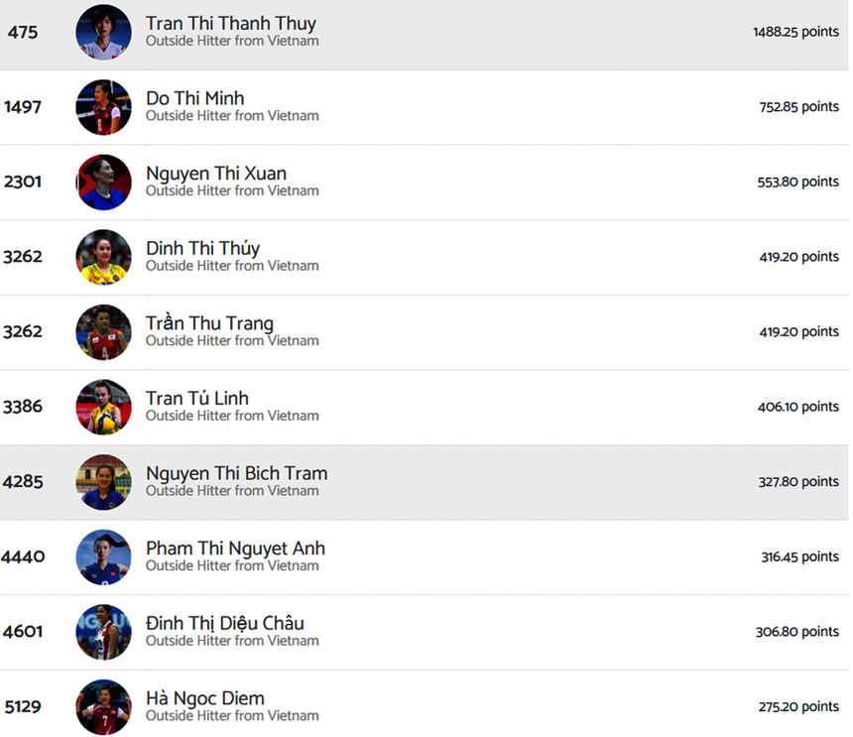Click Hà Ngoc Diem's profile picture

103,707
